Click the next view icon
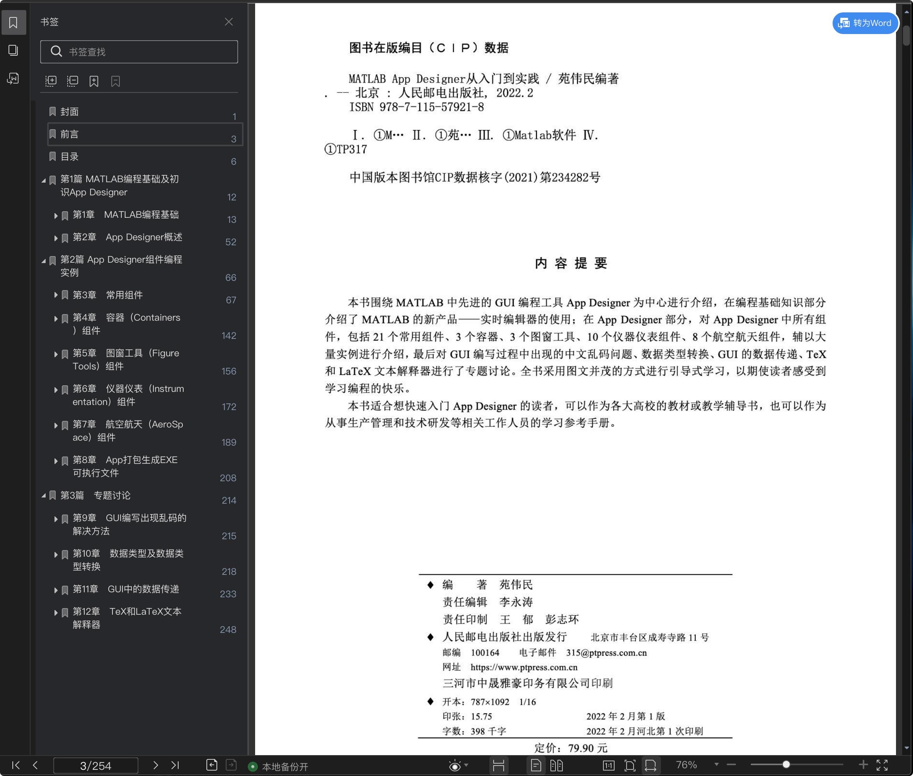The width and height of the screenshot is (913, 776). pos(231,765)
